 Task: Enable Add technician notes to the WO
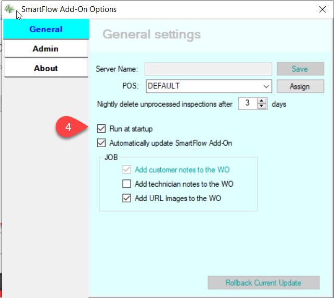coord(126,184)
